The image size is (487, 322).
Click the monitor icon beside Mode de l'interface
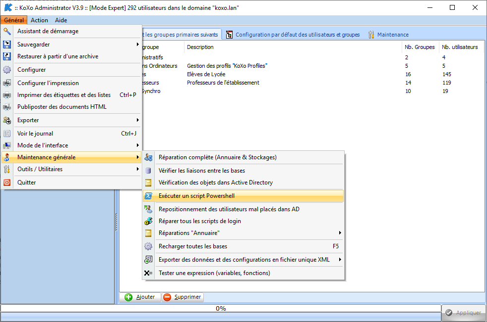7,145
